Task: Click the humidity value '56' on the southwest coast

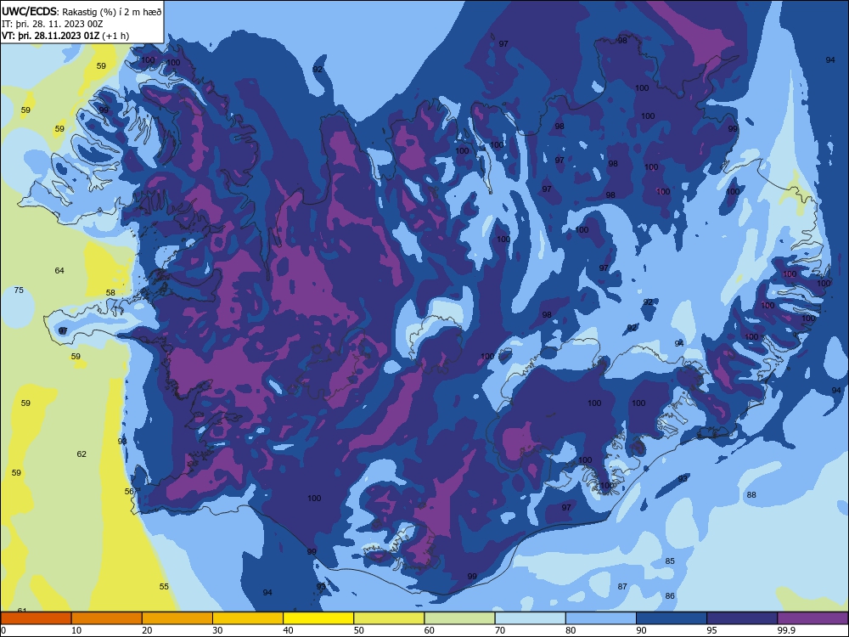Action: click(x=129, y=491)
